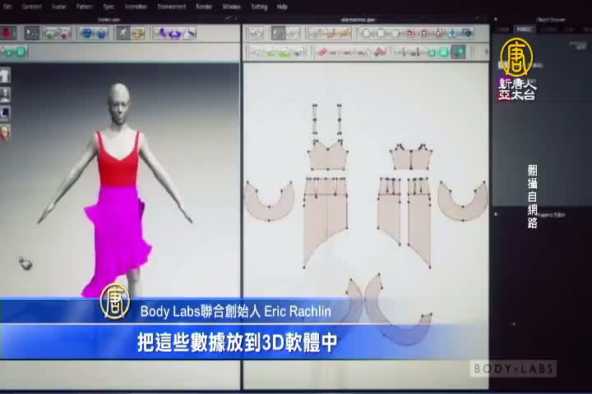Click the walking avatar figure icon in the 3D toolbar
592x394 pixels.
pos(123,34)
